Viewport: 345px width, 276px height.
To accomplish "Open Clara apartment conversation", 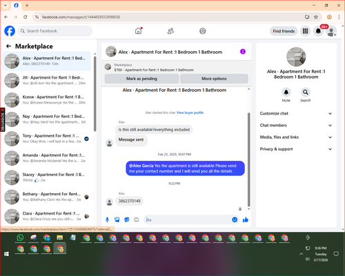I will pyautogui.click(x=47, y=216).
